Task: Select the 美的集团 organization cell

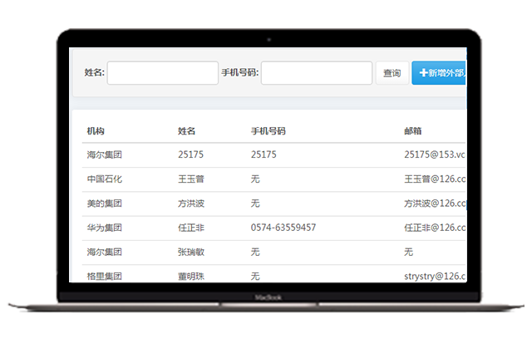Action: click(x=105, y=203)
